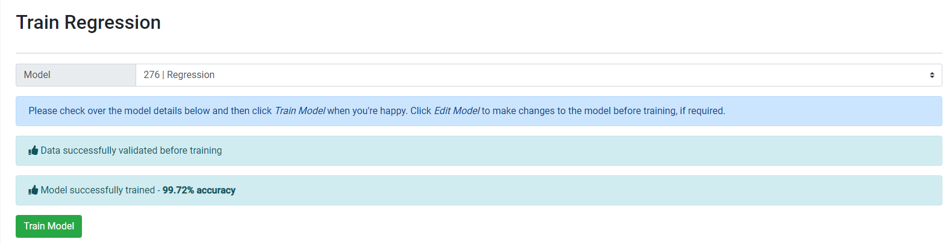The height and width of the screenshot is (245, 952).
Task: Click the horizontal divider under the heading
Action: click(478, 53)
